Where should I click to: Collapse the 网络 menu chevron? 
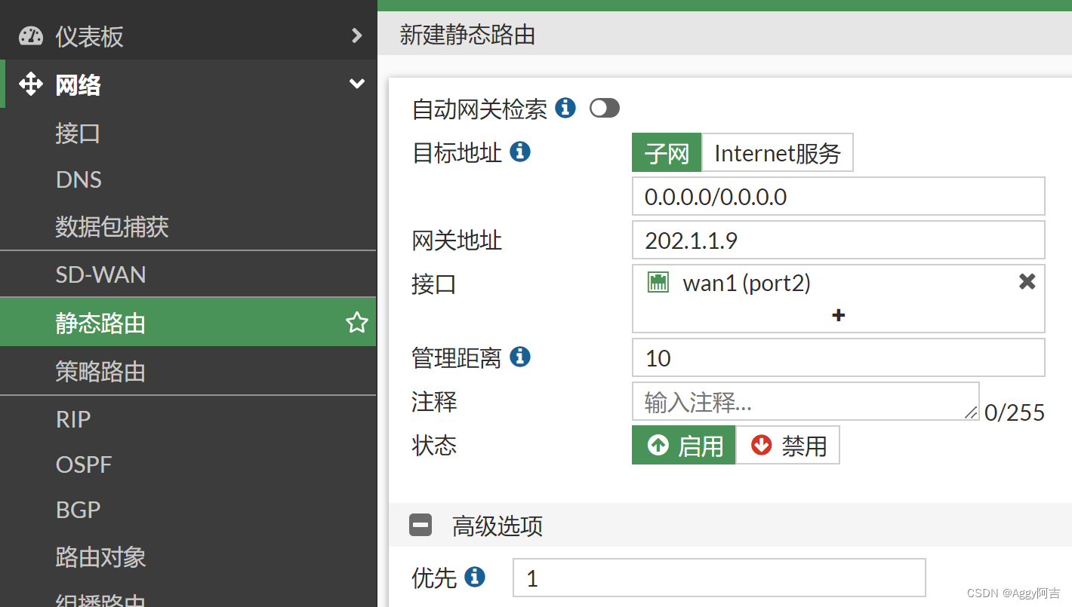click(357, 84)
